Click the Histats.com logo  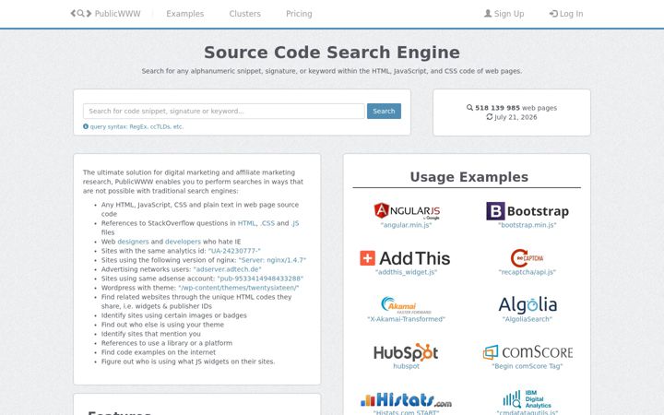[x=406, y=399]
